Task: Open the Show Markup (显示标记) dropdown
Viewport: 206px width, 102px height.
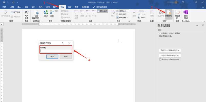Action: (x=122, y=14)
